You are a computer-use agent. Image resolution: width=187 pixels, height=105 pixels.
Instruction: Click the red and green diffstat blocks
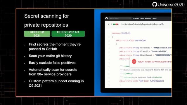click(x=116, y=24)
